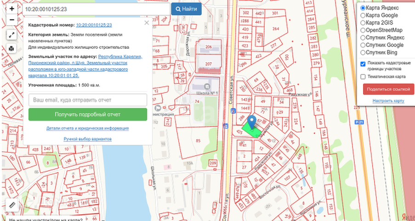Open the ruler measurement tool
This screenshot has width=415, height=221.
12,205
